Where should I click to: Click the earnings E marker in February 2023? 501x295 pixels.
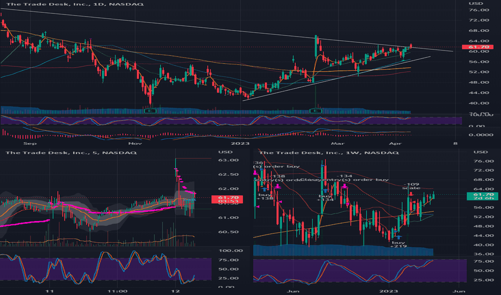coord(316,110)
